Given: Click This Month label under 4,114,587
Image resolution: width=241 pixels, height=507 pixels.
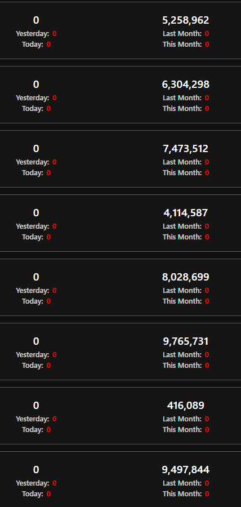Looking at the screenshot, I should coord(182,237).
